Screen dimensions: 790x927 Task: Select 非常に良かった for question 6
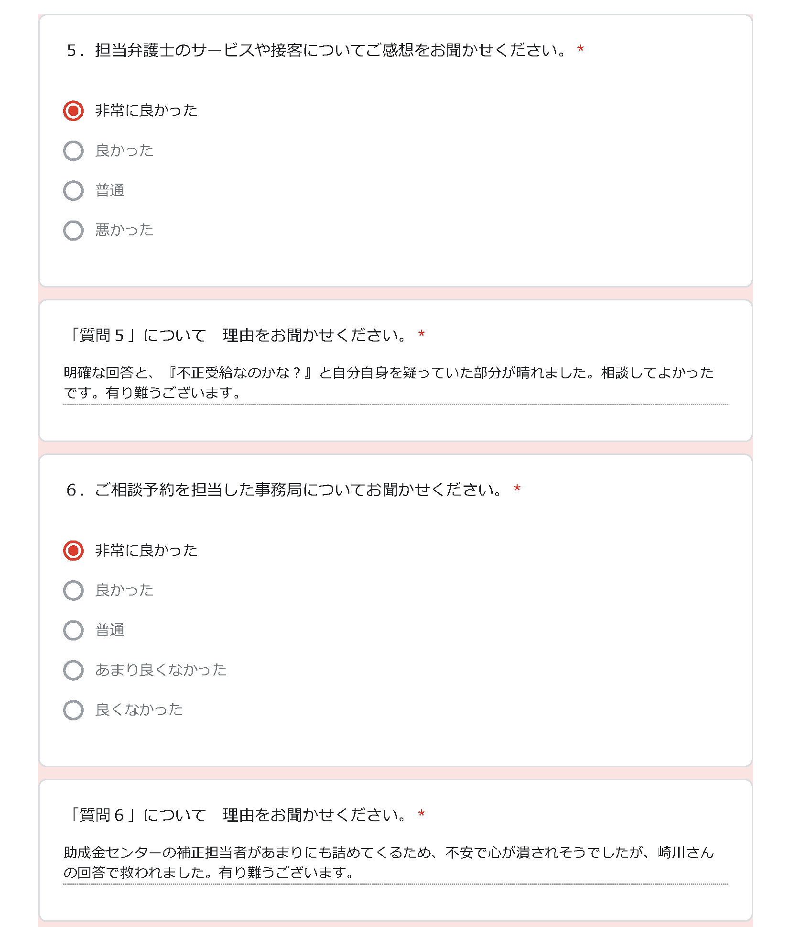pos(73,551)
